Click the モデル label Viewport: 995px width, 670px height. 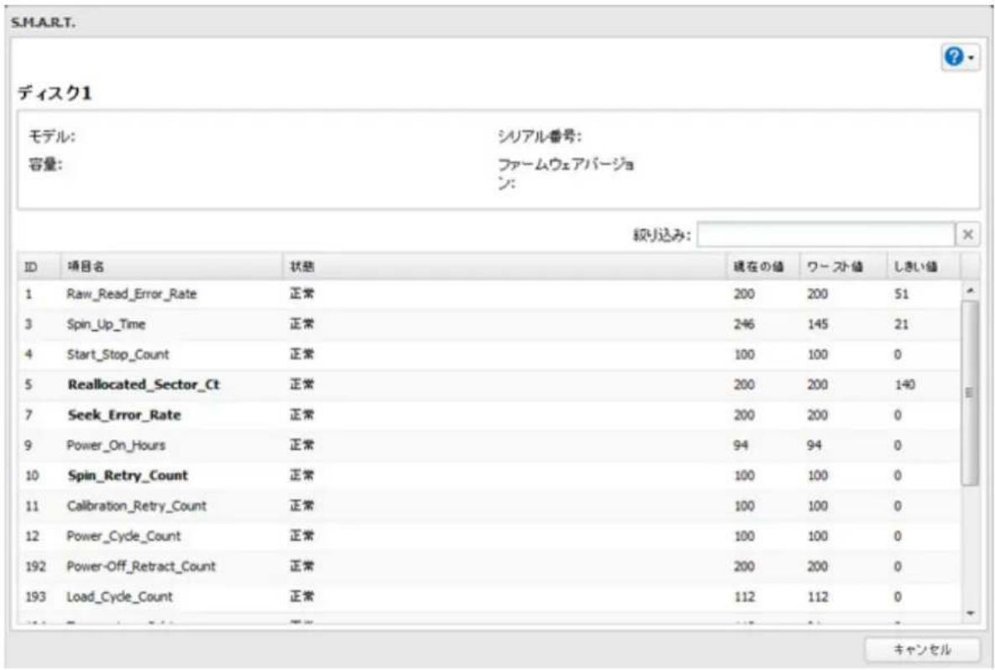click(52, 136)
